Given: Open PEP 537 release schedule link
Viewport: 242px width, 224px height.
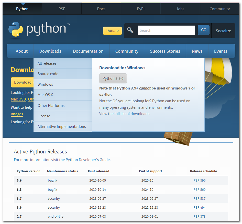Looking at the screenshot, I should click(x=199, y=198).
